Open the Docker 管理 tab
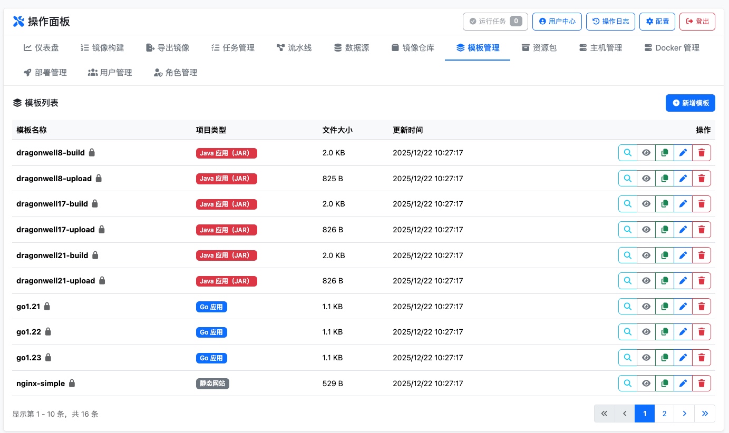729x433 pixels. (672, 48)
